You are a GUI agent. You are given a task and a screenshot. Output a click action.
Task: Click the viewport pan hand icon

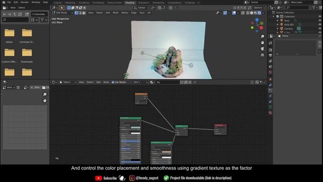click(262, 42)
